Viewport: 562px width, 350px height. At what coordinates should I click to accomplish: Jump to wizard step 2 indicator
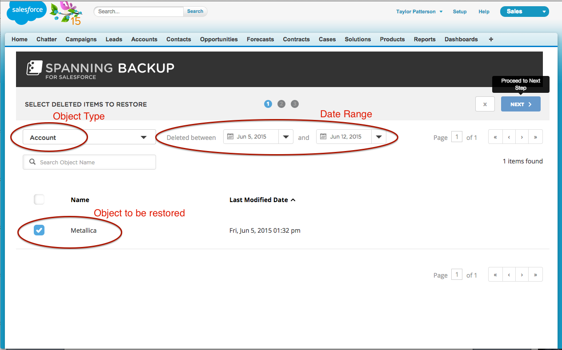point(281,104)
